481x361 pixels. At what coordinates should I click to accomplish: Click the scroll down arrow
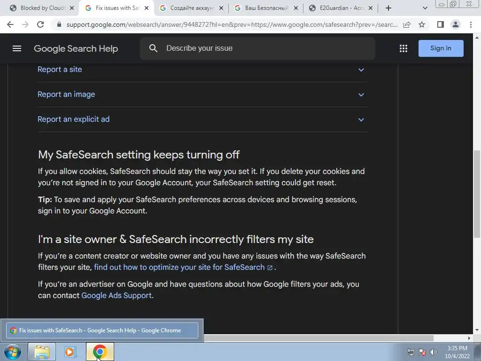[477, 330]
